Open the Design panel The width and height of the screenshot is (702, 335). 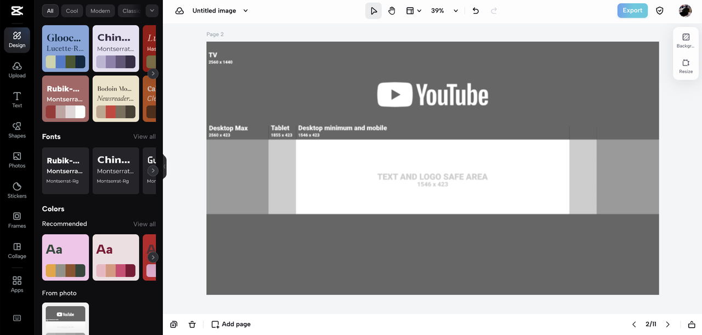tap(17, 40)
